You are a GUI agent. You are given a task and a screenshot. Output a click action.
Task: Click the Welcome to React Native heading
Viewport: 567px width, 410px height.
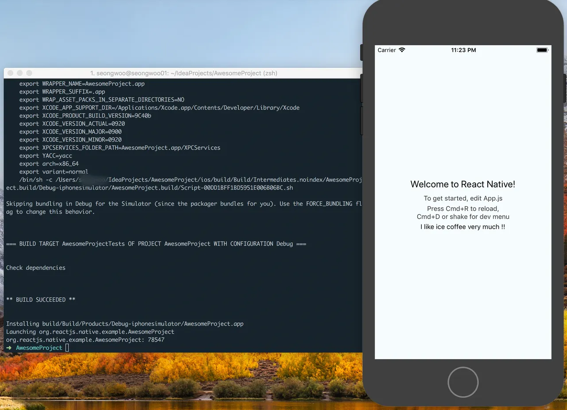(x=463, y=184)
